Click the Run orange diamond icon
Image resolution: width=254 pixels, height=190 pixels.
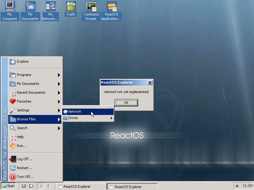[x=13, y=146]
